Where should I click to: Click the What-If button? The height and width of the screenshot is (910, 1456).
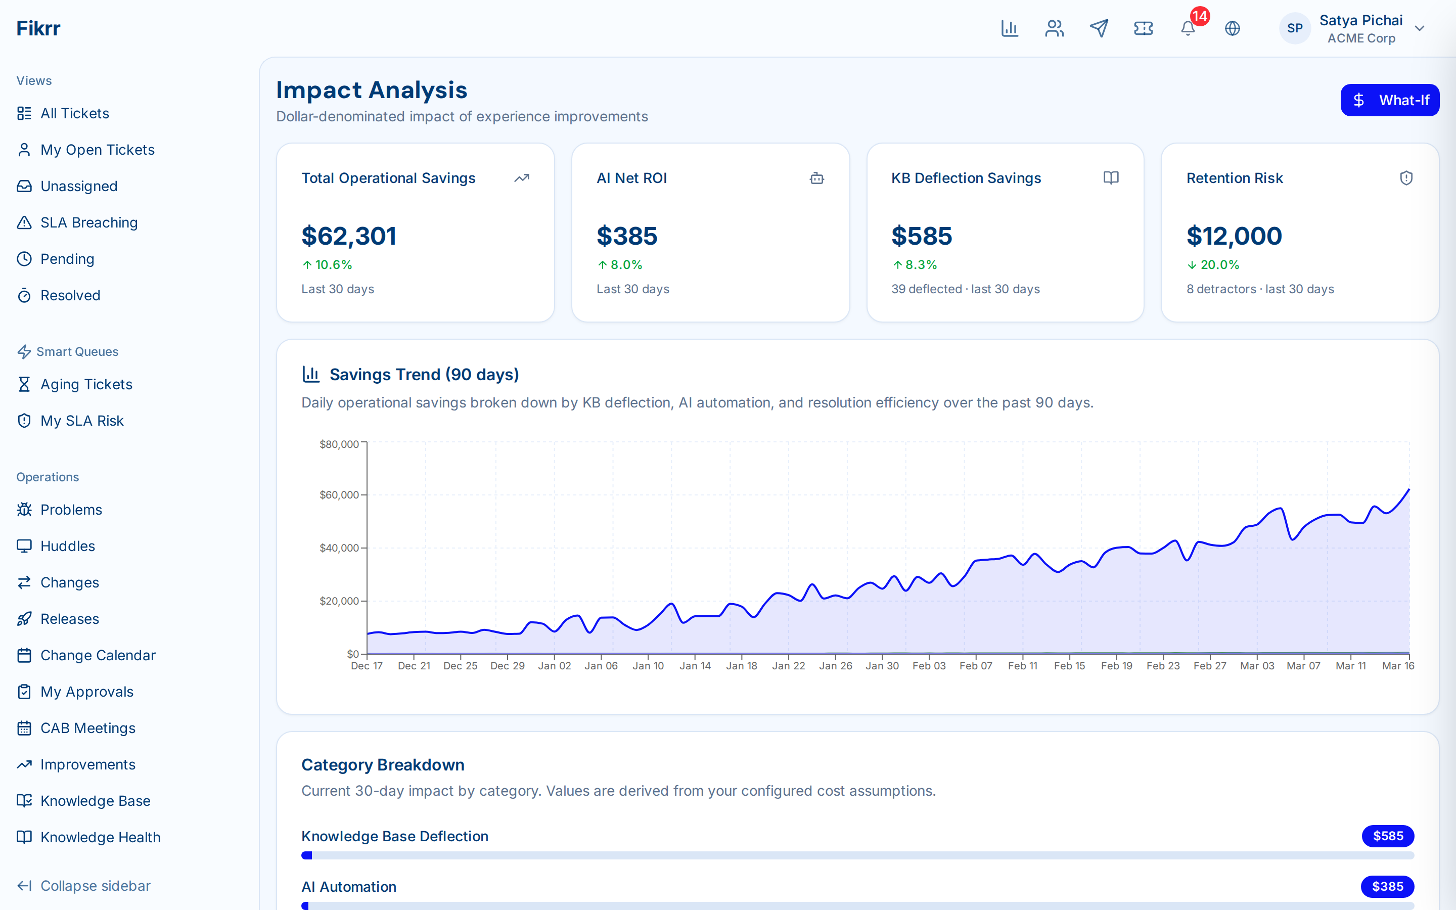[1390, 100]
